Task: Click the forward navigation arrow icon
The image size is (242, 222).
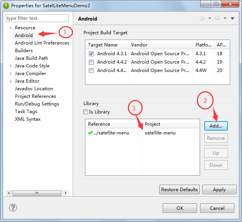Action: coord(218,18)
